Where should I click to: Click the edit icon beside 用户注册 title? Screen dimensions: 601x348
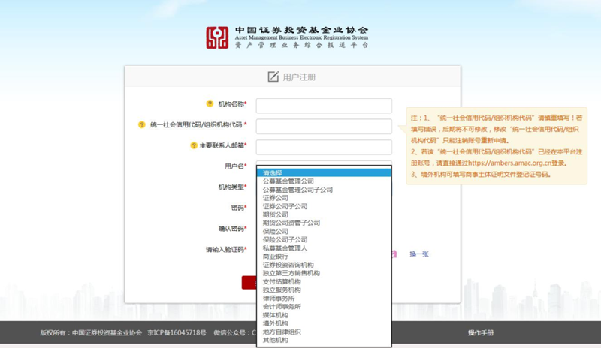tap(273, 76)
